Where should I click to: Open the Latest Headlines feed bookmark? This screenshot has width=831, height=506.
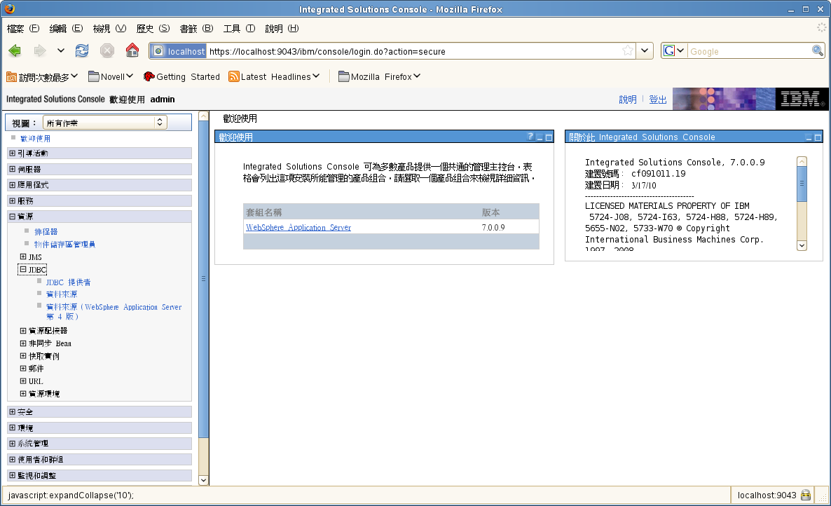point(274,77)
